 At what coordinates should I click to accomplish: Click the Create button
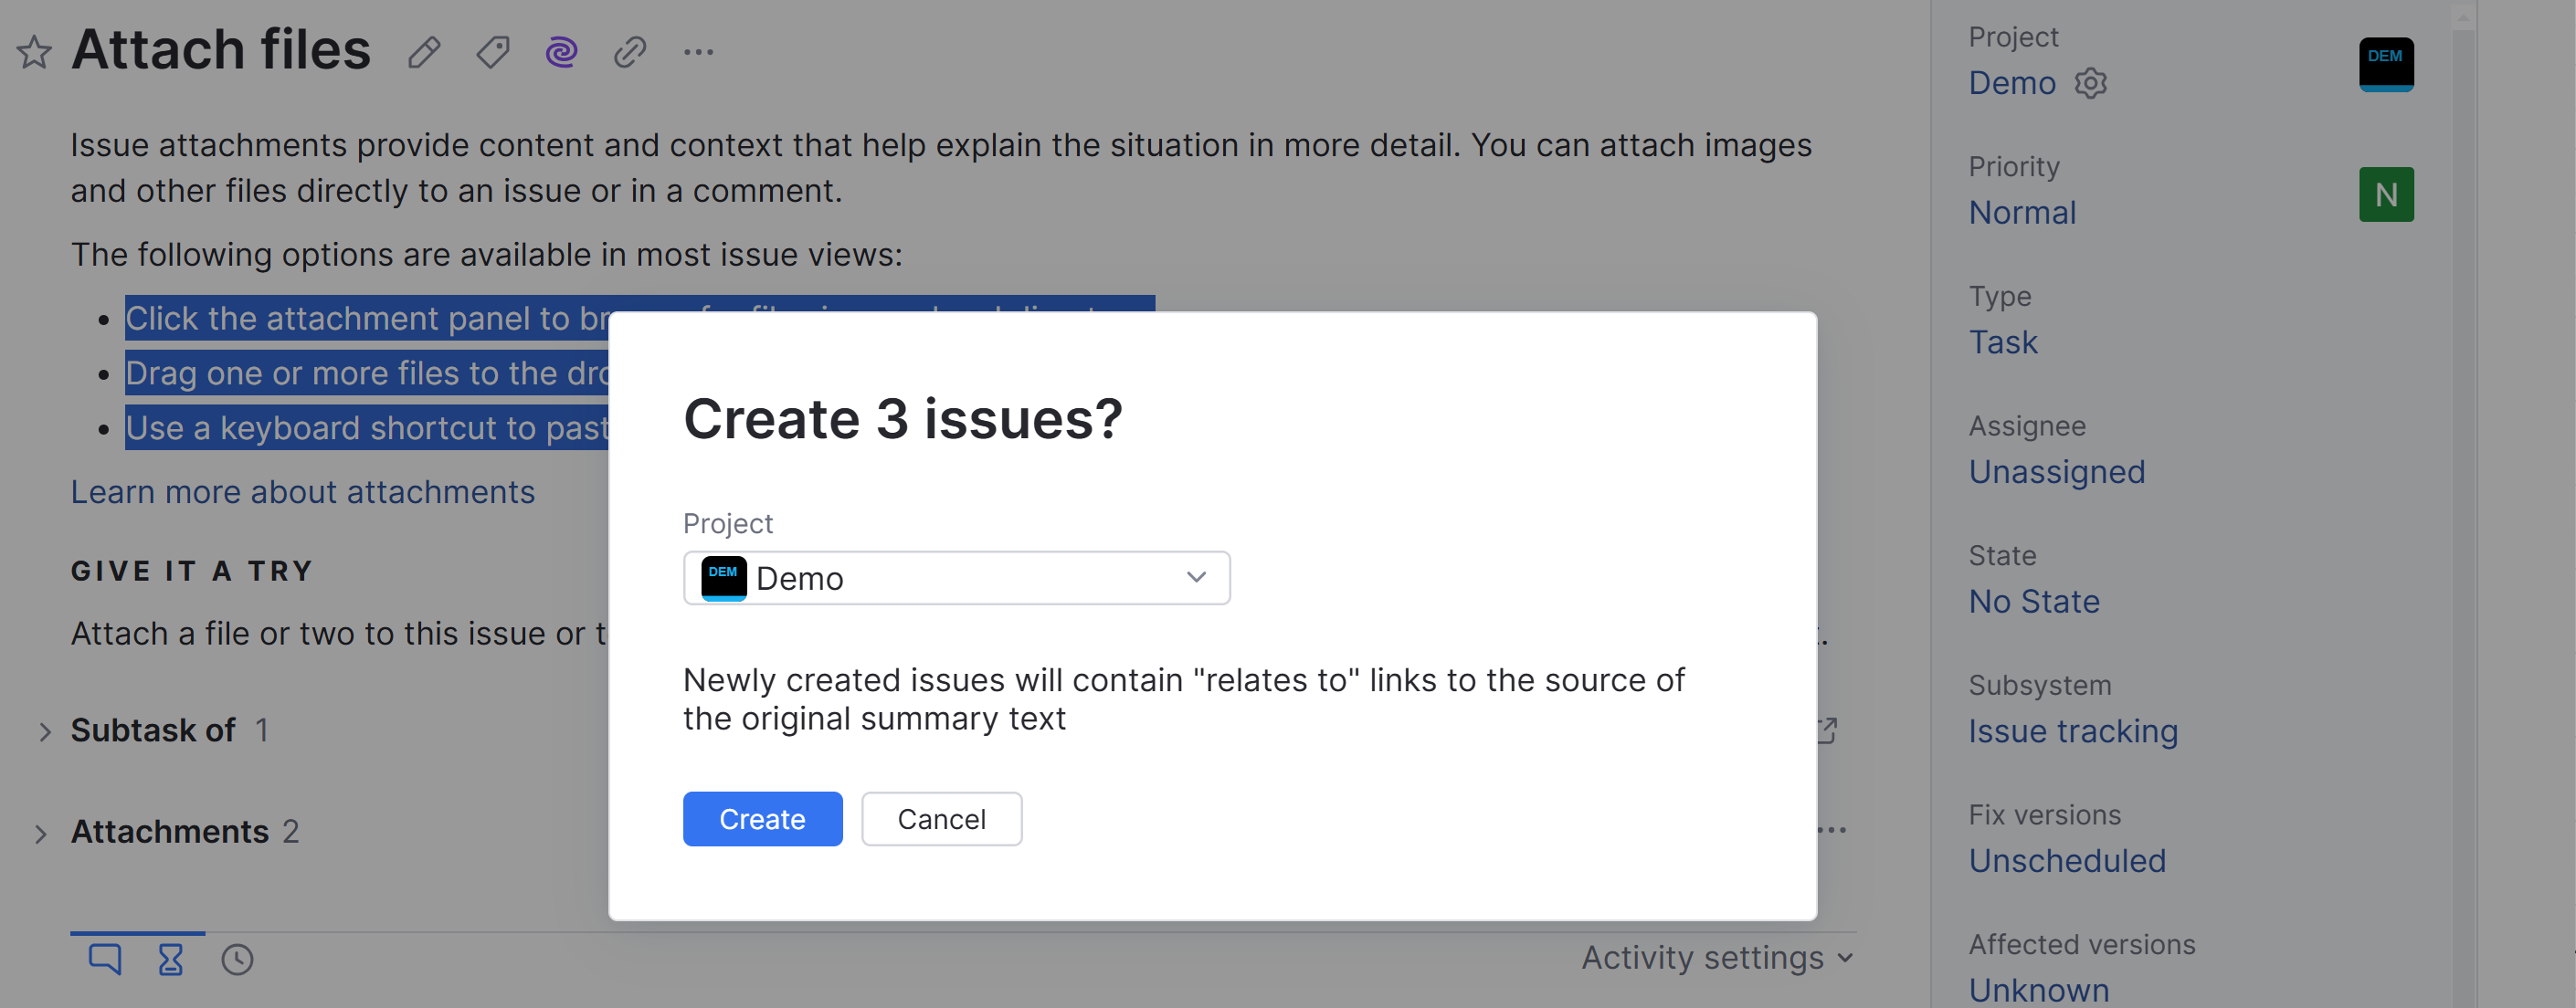(x=762, y=819)
